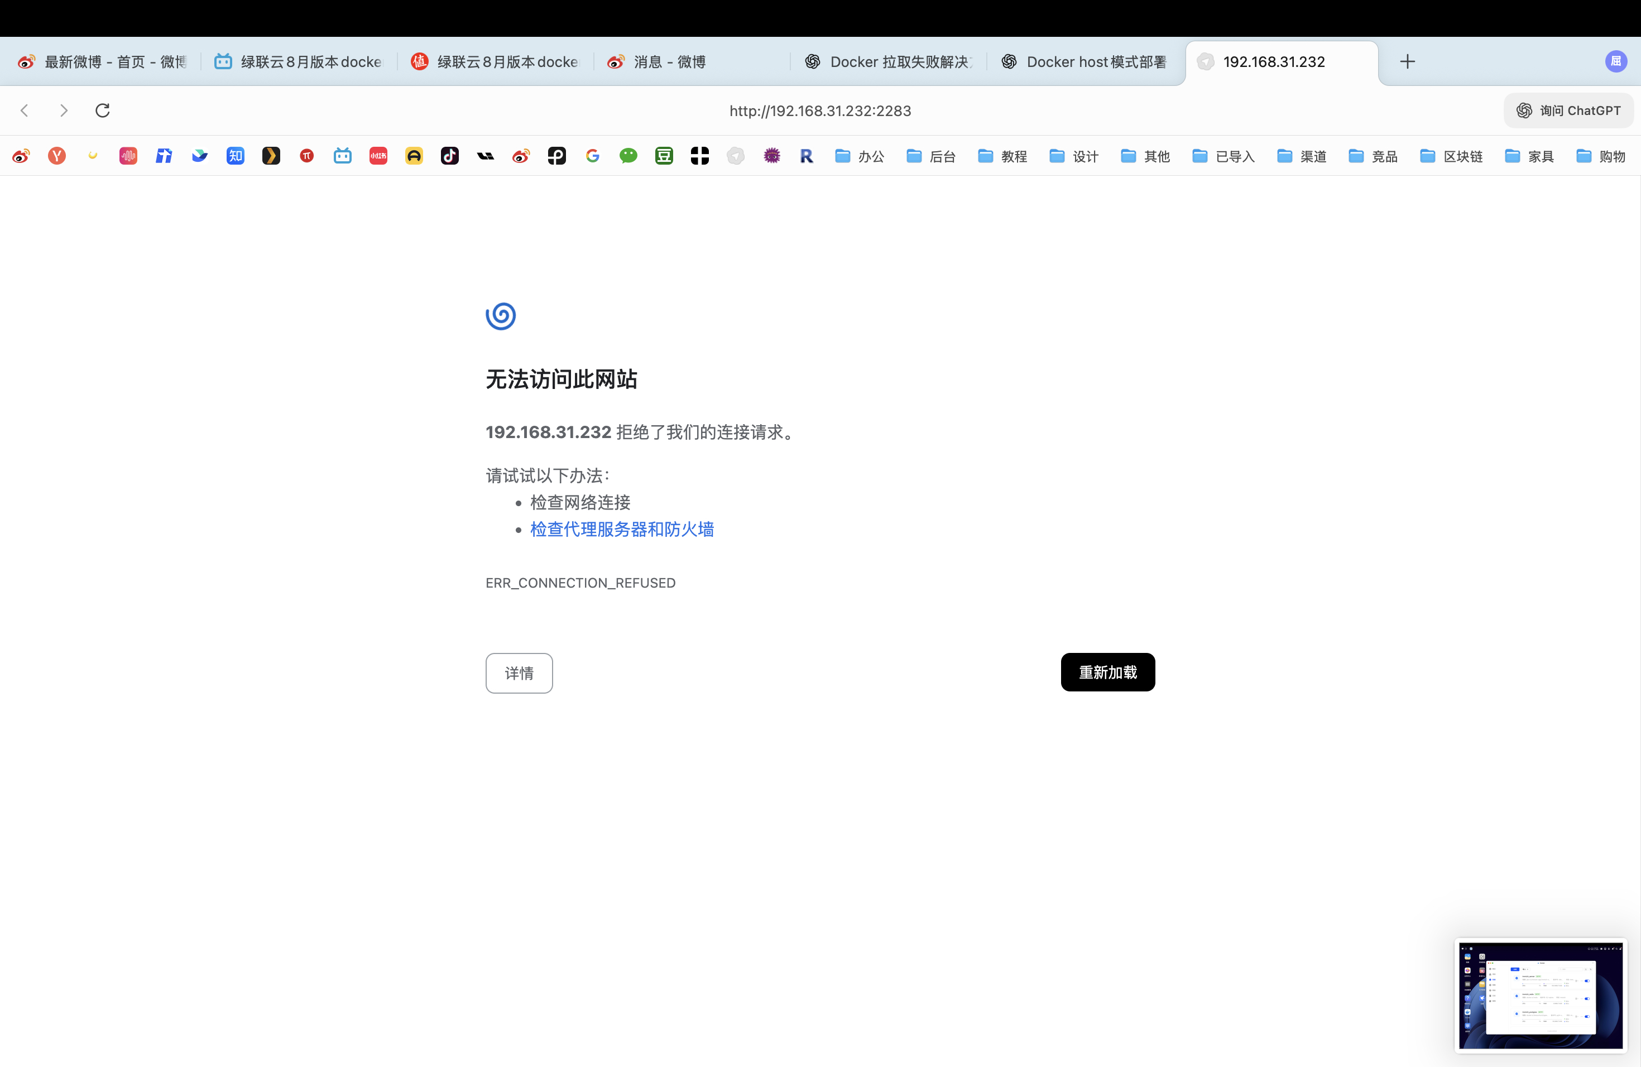
Task: Reload the page using toolbar refresh icon
Action: (102, 110)
